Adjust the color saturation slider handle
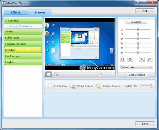The height and width of the screenshot is (130, 159). tap(138, 39)
